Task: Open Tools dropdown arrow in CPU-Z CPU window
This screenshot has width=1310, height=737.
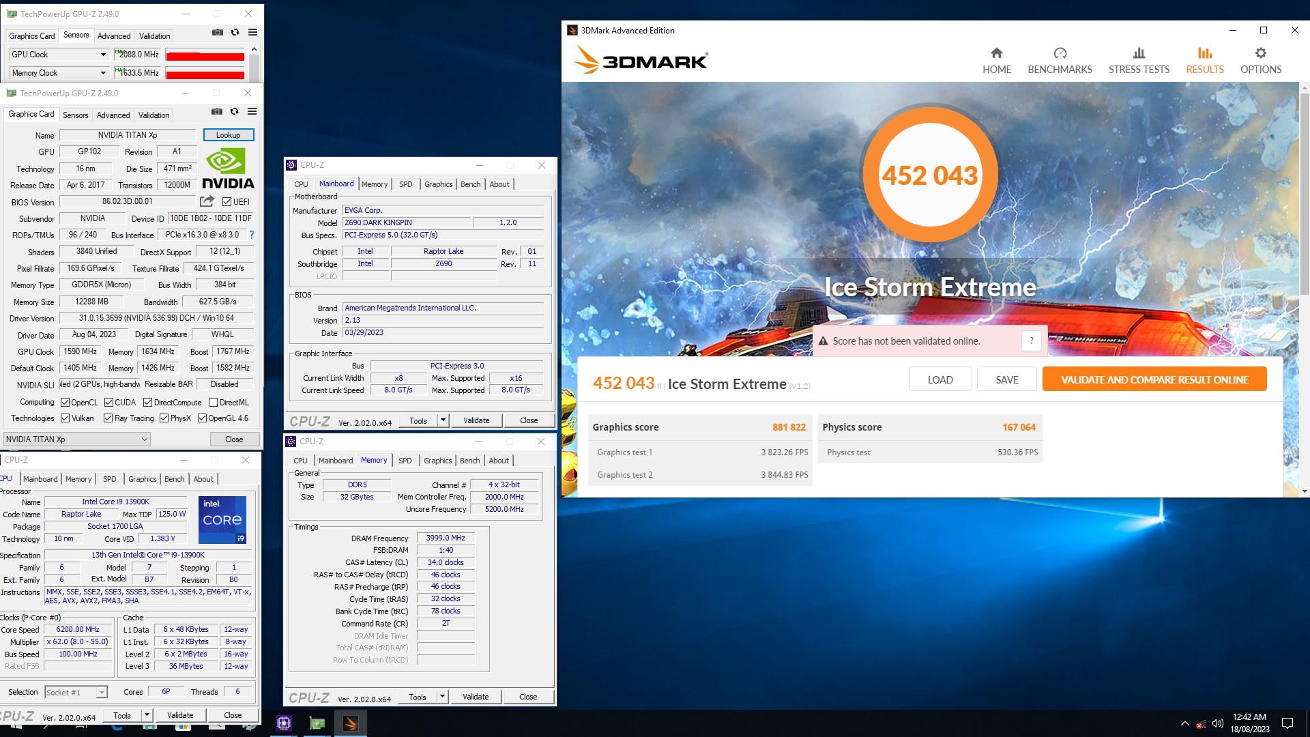Action: click(147, 715)
